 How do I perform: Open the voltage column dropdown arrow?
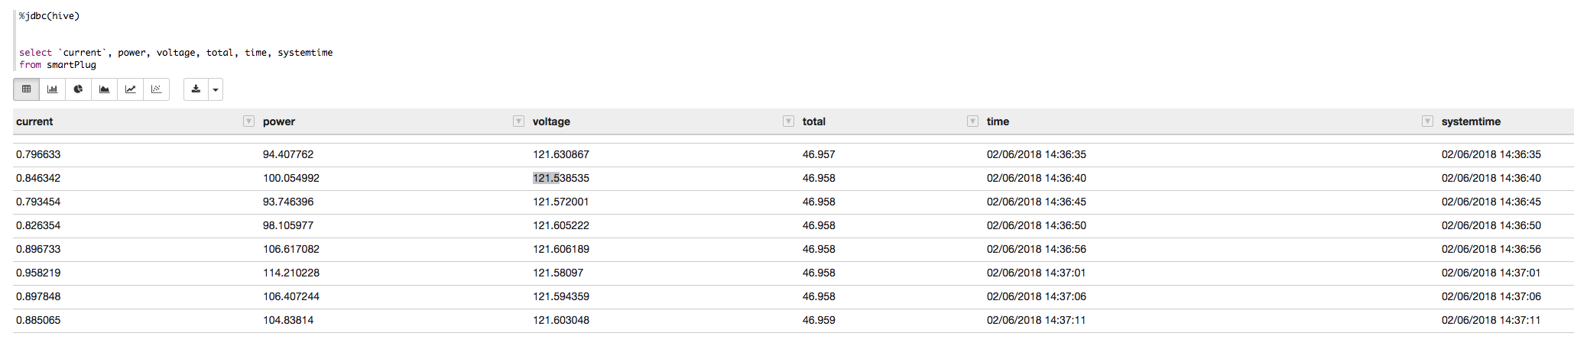click(x=788, y=121)
